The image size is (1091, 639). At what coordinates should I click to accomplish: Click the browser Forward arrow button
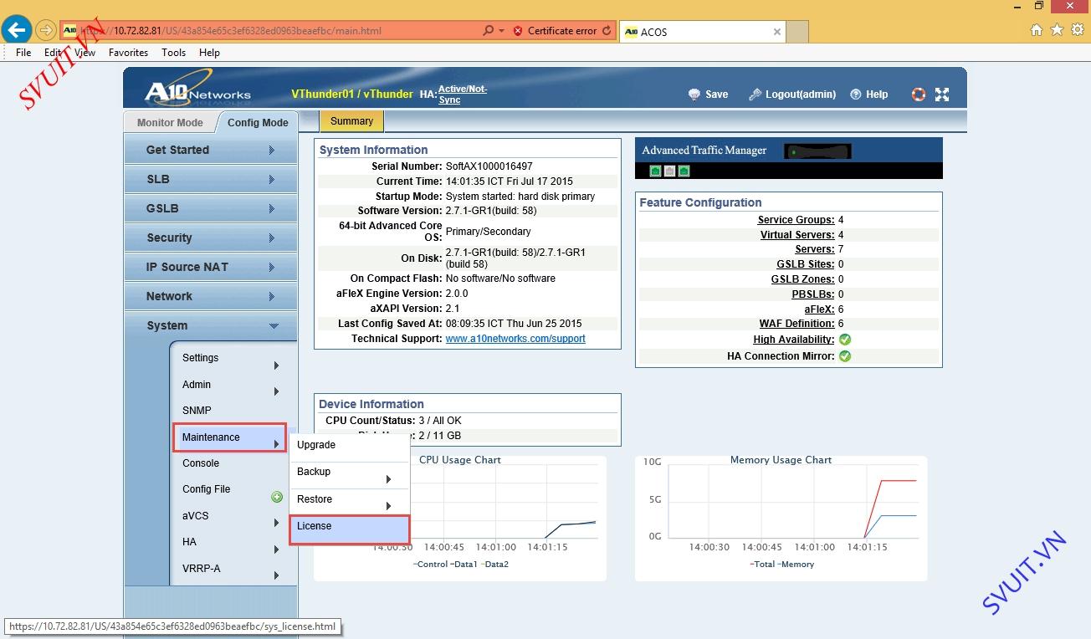46,31
